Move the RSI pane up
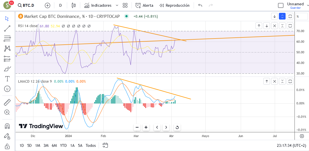This screenshot has height=151, width=309. (259, 26)
